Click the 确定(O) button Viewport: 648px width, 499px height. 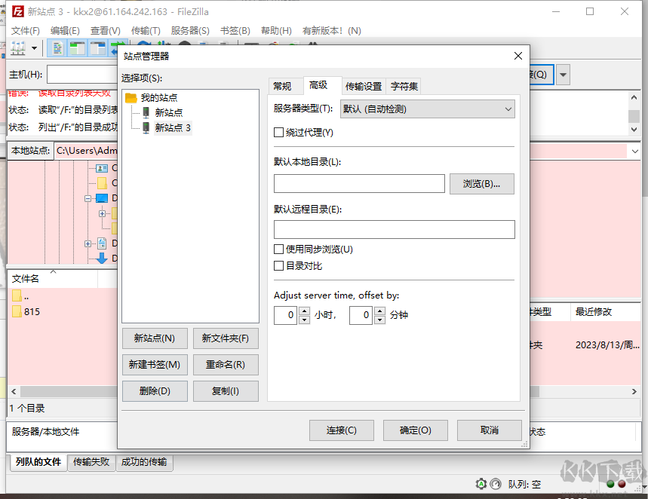[x=416, y=430]
